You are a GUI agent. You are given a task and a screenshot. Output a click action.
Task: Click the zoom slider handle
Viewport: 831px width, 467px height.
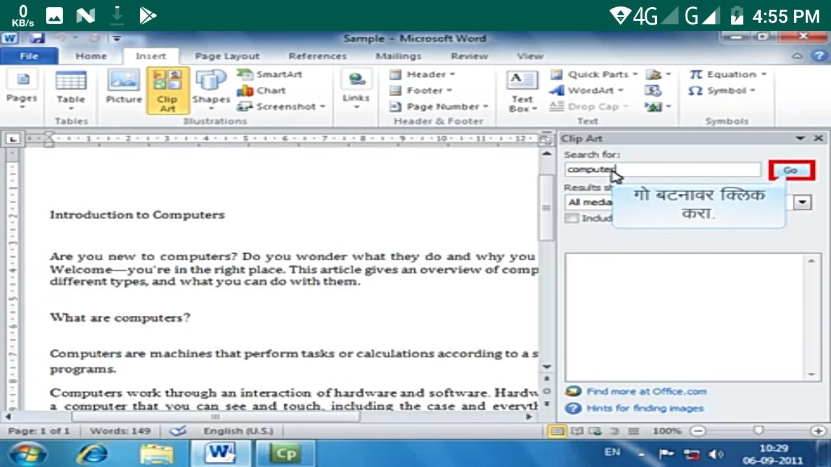(758, 431)
